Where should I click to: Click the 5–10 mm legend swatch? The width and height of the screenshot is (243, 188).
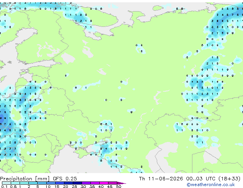click(42, 183)
